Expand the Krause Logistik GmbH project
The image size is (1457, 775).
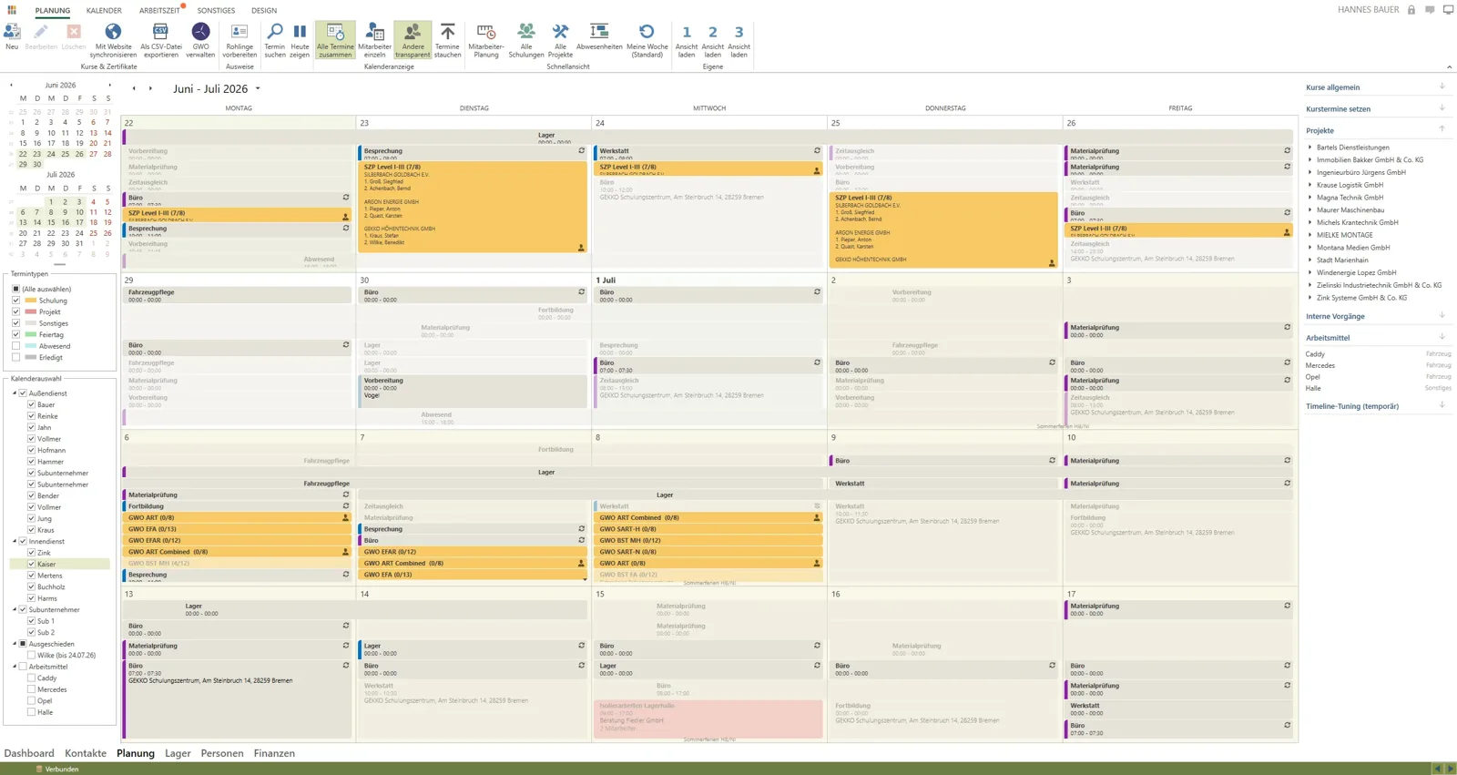tap(1310, 185)
